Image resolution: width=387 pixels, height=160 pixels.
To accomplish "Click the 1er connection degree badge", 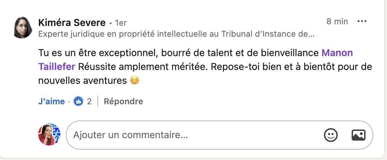I will click(x=121, y=23).
